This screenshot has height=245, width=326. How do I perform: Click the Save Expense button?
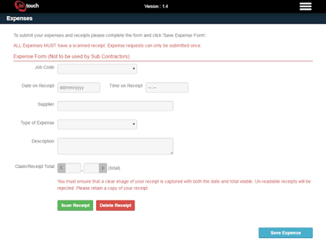pos(286,233)
